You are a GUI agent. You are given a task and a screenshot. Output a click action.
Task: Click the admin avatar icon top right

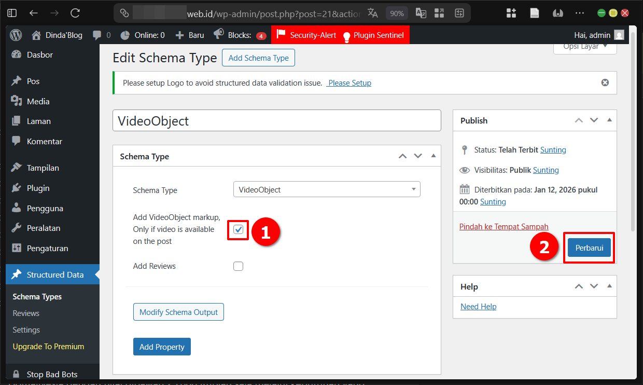click(x=618, y=35)
